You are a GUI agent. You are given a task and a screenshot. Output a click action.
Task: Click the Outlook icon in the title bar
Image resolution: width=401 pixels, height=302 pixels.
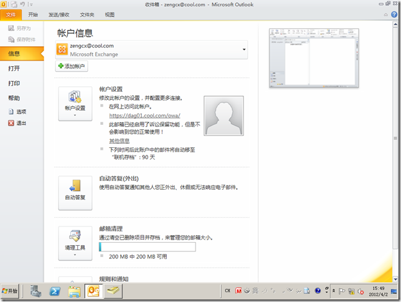coord(6,4)
